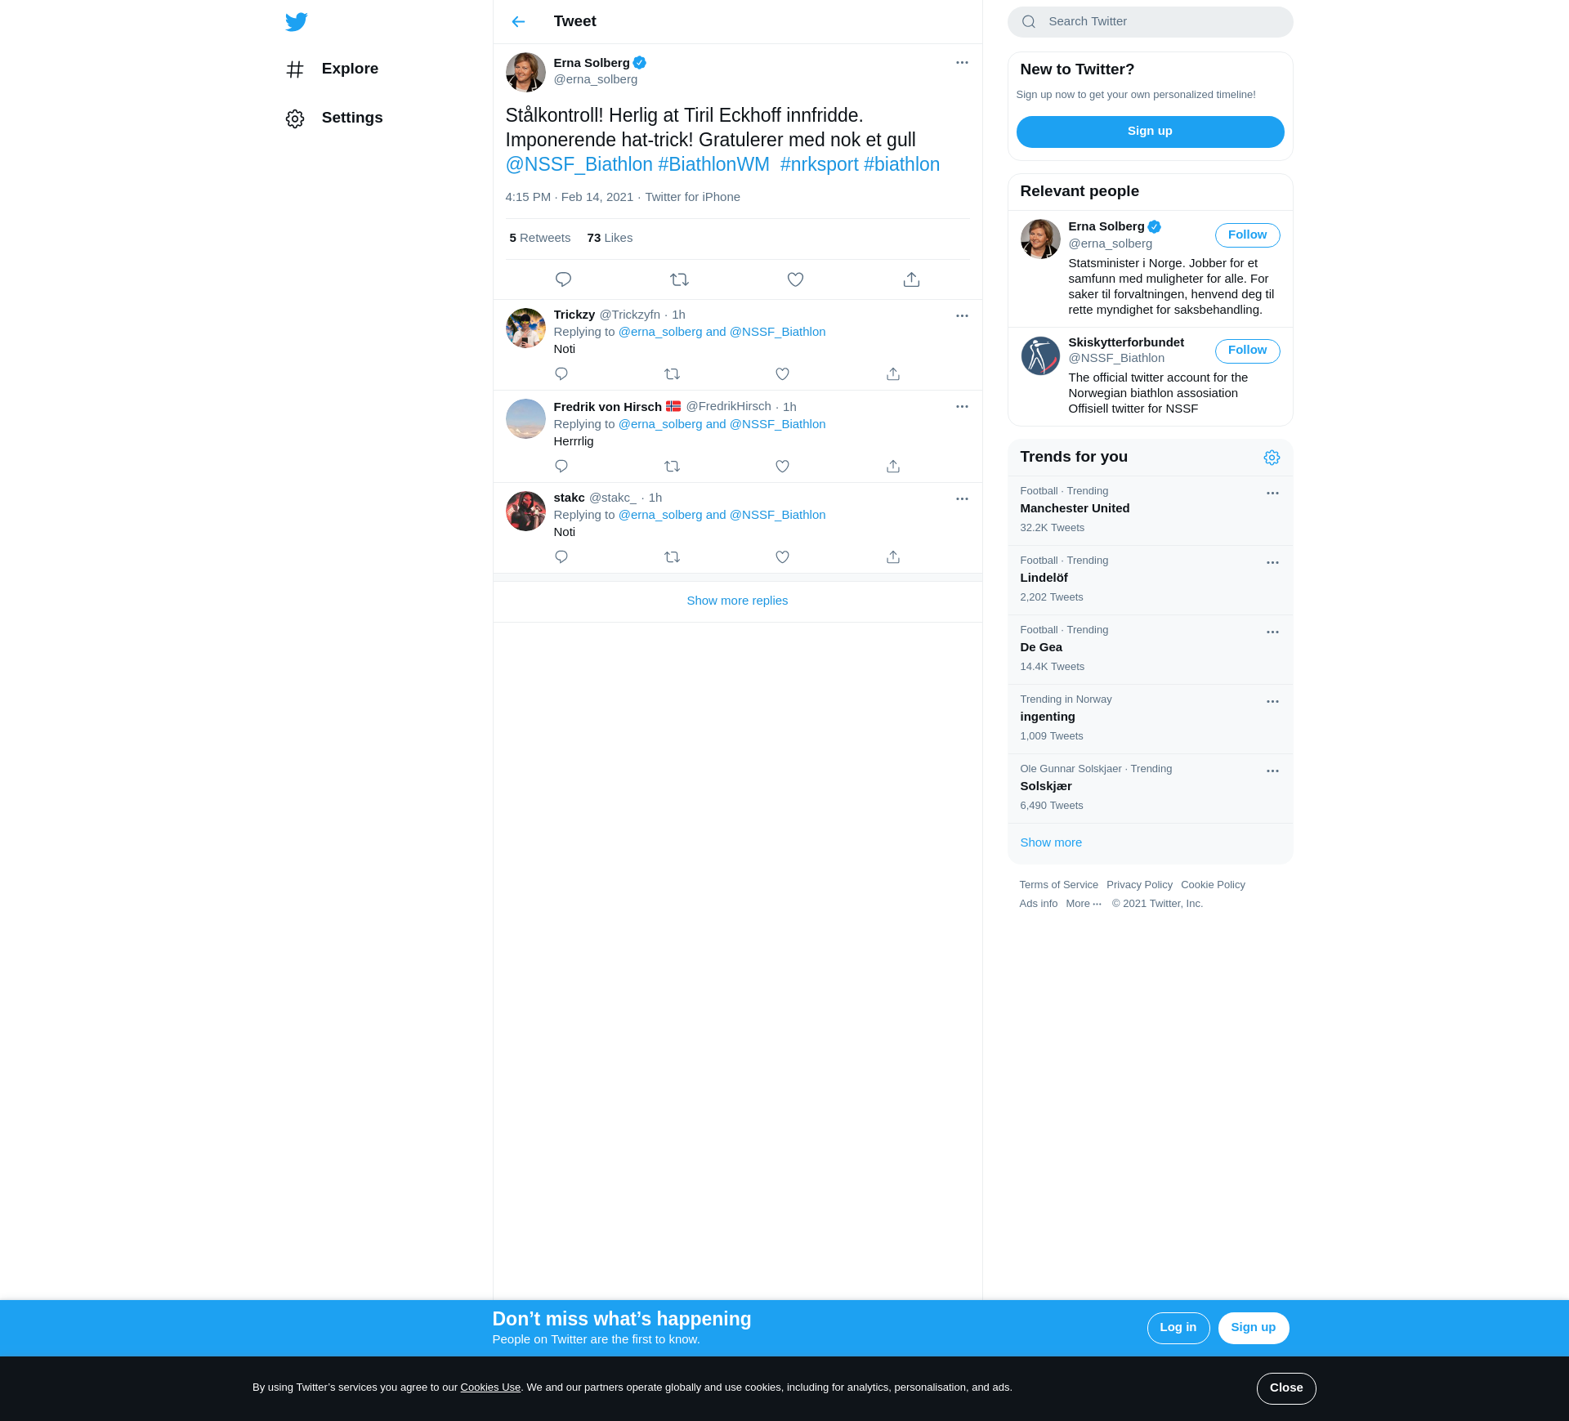Share stakc's reply tweet
Screen dimensions: 1569x1421
893,557
